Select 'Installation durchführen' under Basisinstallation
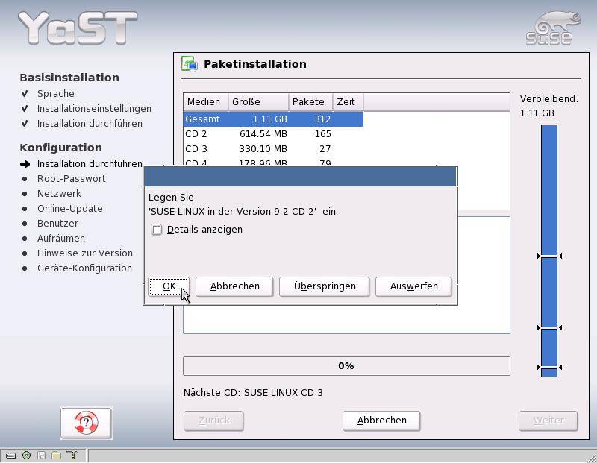The image size is (597, 463). (90, 124)
